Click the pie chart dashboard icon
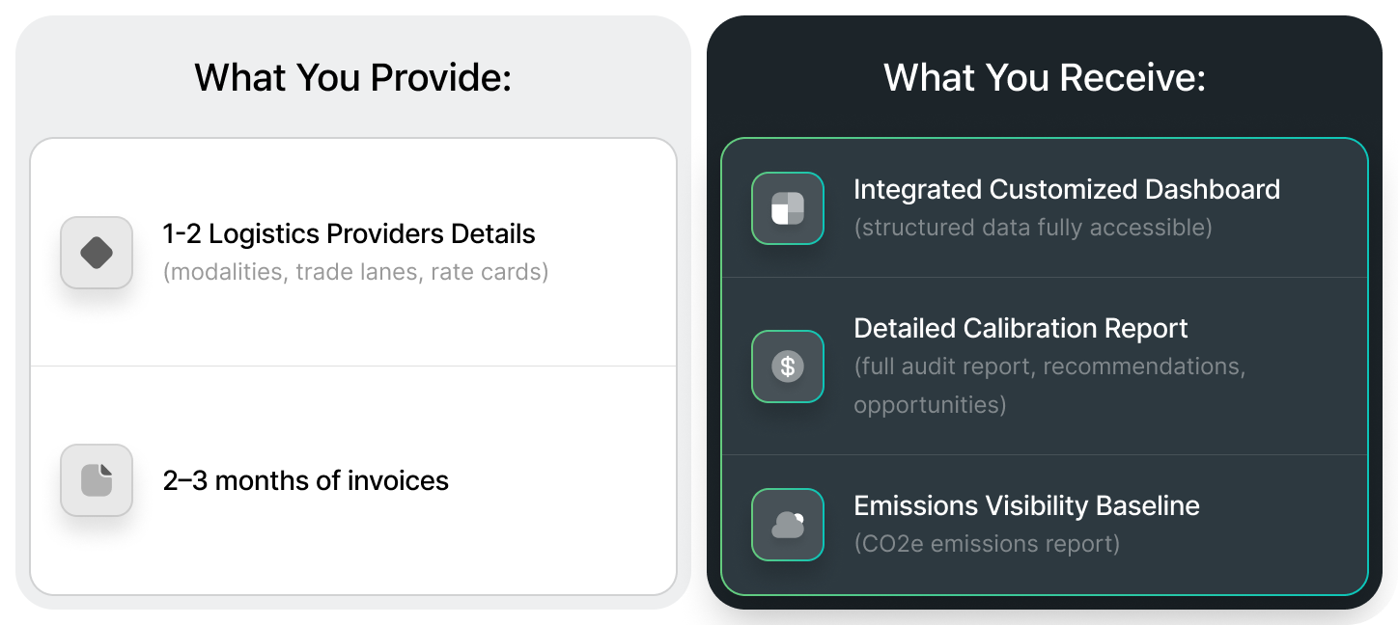 [788, 208]
